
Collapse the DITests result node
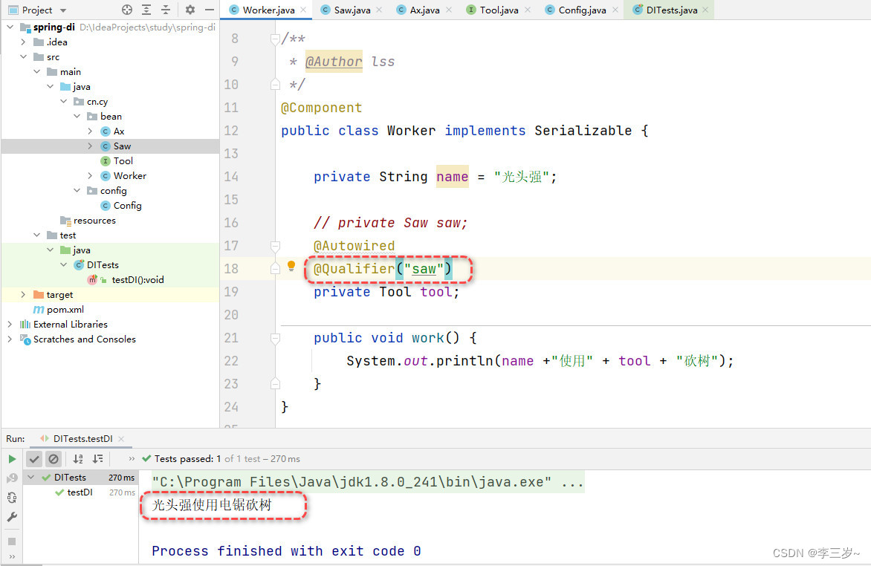(x=32, y=477)
